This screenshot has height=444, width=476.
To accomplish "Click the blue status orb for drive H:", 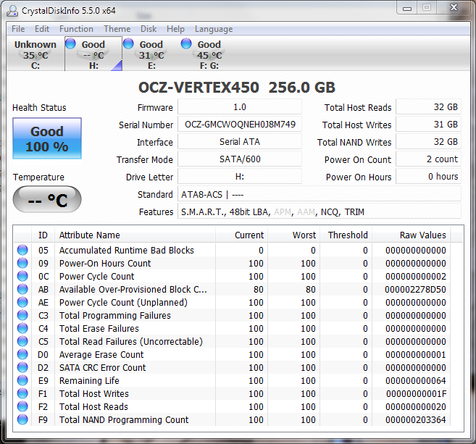I will [x=70, y=43].
